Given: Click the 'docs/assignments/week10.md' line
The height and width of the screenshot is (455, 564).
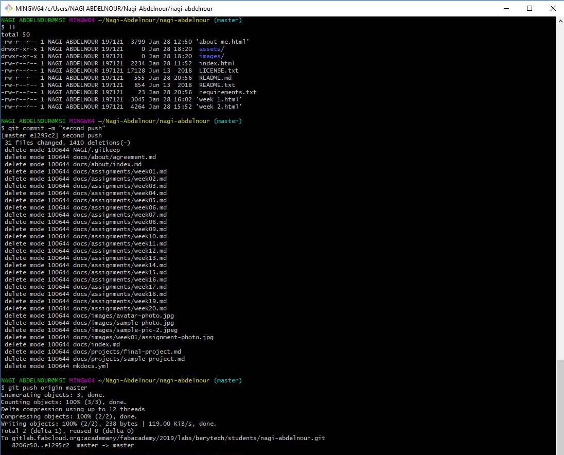Looking at the screenshot, I should pyautogui.click(x=85, y=236).
